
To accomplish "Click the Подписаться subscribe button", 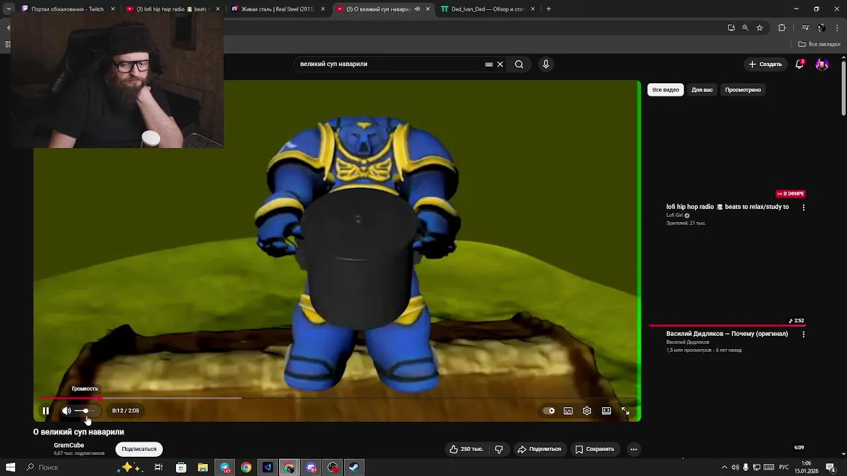I will [139, 449].
